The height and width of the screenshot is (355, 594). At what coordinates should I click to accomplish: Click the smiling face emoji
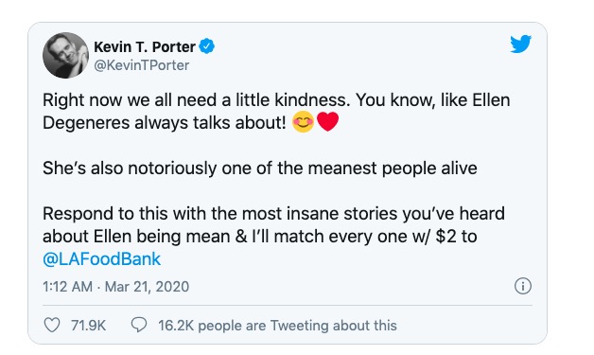click(303, 122)
